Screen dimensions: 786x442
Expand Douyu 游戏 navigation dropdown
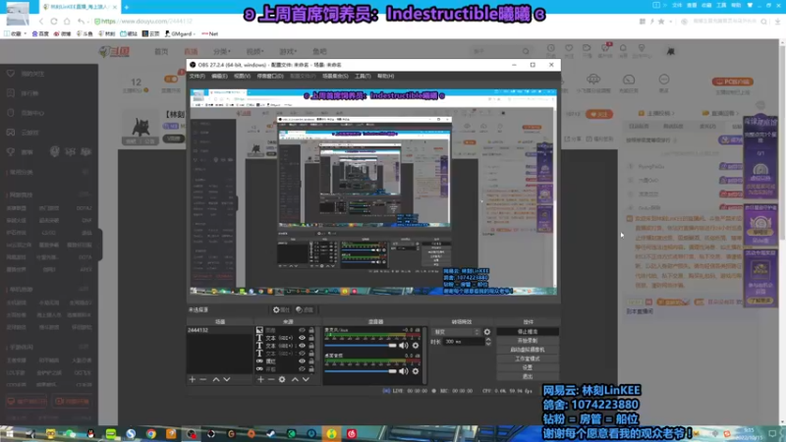(288, 52)
